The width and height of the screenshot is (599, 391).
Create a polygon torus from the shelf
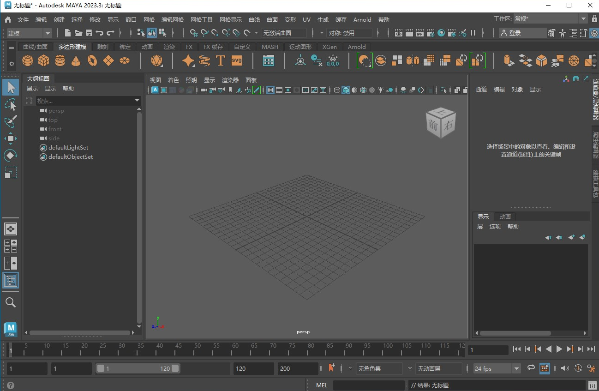[x=92, y=60]
